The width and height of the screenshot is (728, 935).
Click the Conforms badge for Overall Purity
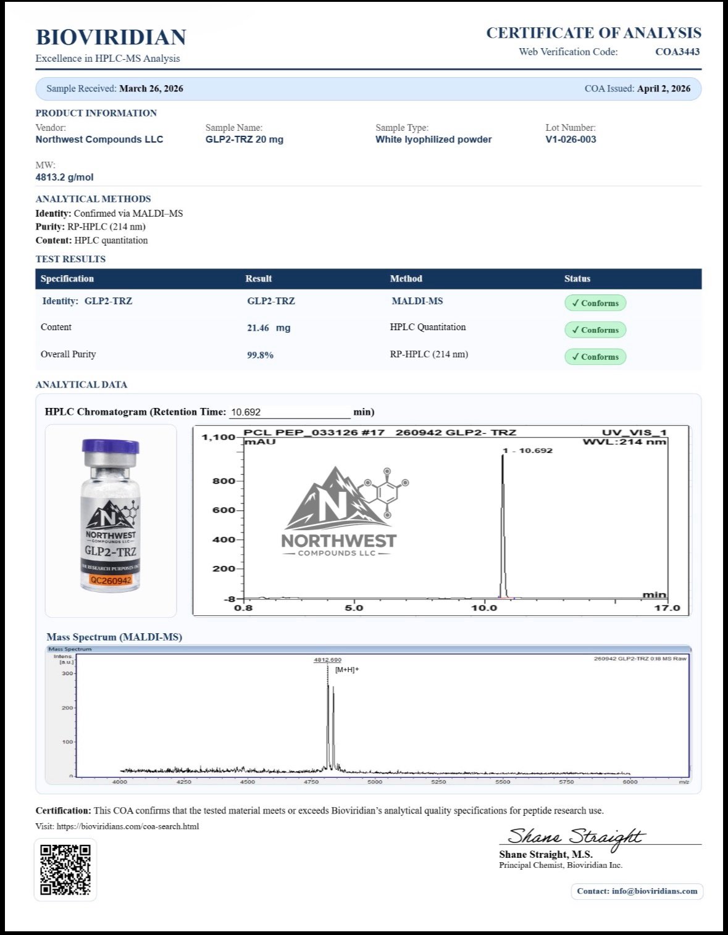coord(595,357)
